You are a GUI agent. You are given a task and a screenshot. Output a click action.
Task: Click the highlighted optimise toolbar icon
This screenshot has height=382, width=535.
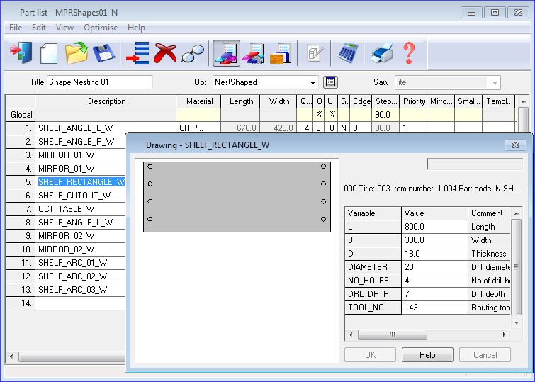(x=226, y=53)
